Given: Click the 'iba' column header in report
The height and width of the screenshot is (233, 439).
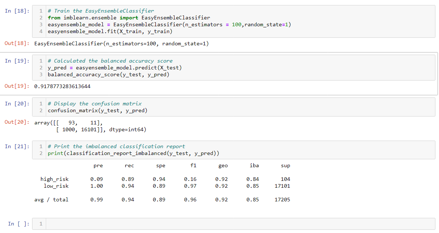Looking at the screenshot, I should pos(254,165).
